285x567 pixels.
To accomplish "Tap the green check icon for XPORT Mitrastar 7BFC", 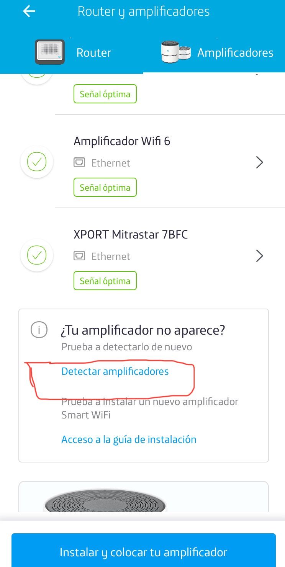I will [x=37, y=255].
